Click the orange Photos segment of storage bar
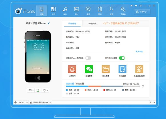This screenshot has width=166, height=119. pos(94,86)
